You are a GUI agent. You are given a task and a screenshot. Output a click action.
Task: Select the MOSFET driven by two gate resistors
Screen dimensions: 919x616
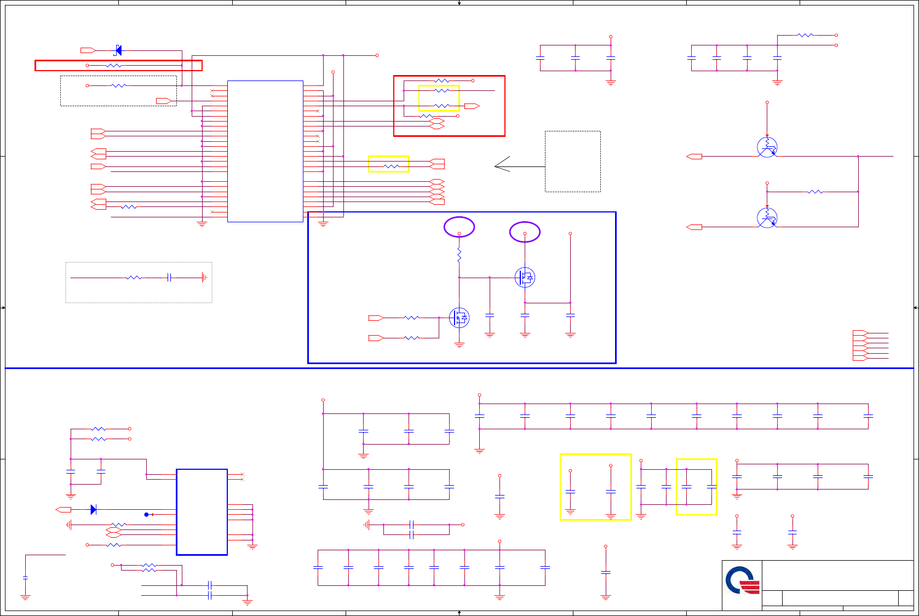click(x=459, y=318)
